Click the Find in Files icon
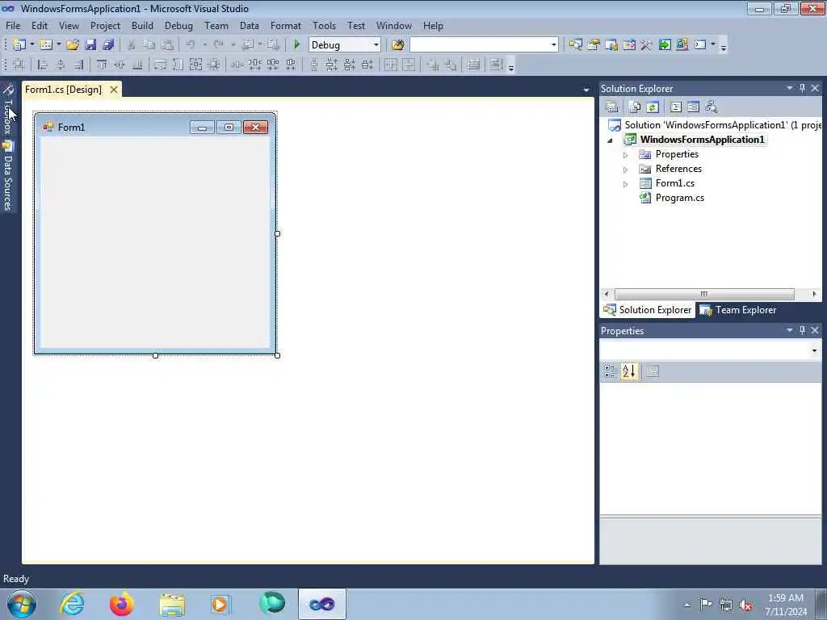827x620 pixels. [398, 45]
